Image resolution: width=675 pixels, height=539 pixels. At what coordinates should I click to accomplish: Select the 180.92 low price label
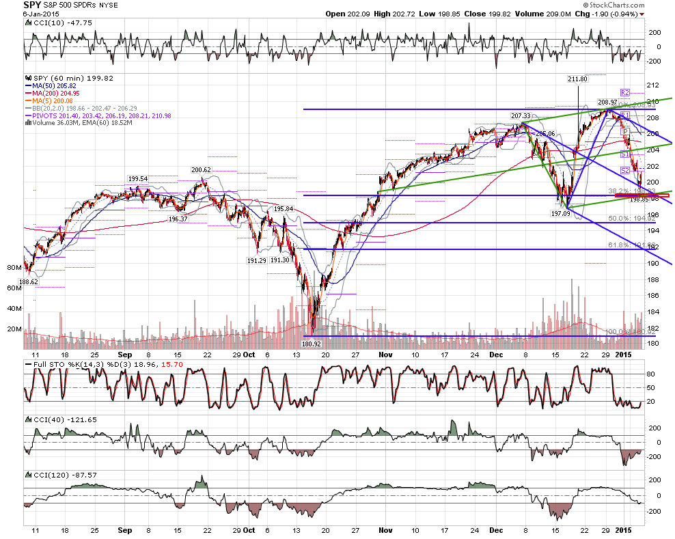pos(311,344)
